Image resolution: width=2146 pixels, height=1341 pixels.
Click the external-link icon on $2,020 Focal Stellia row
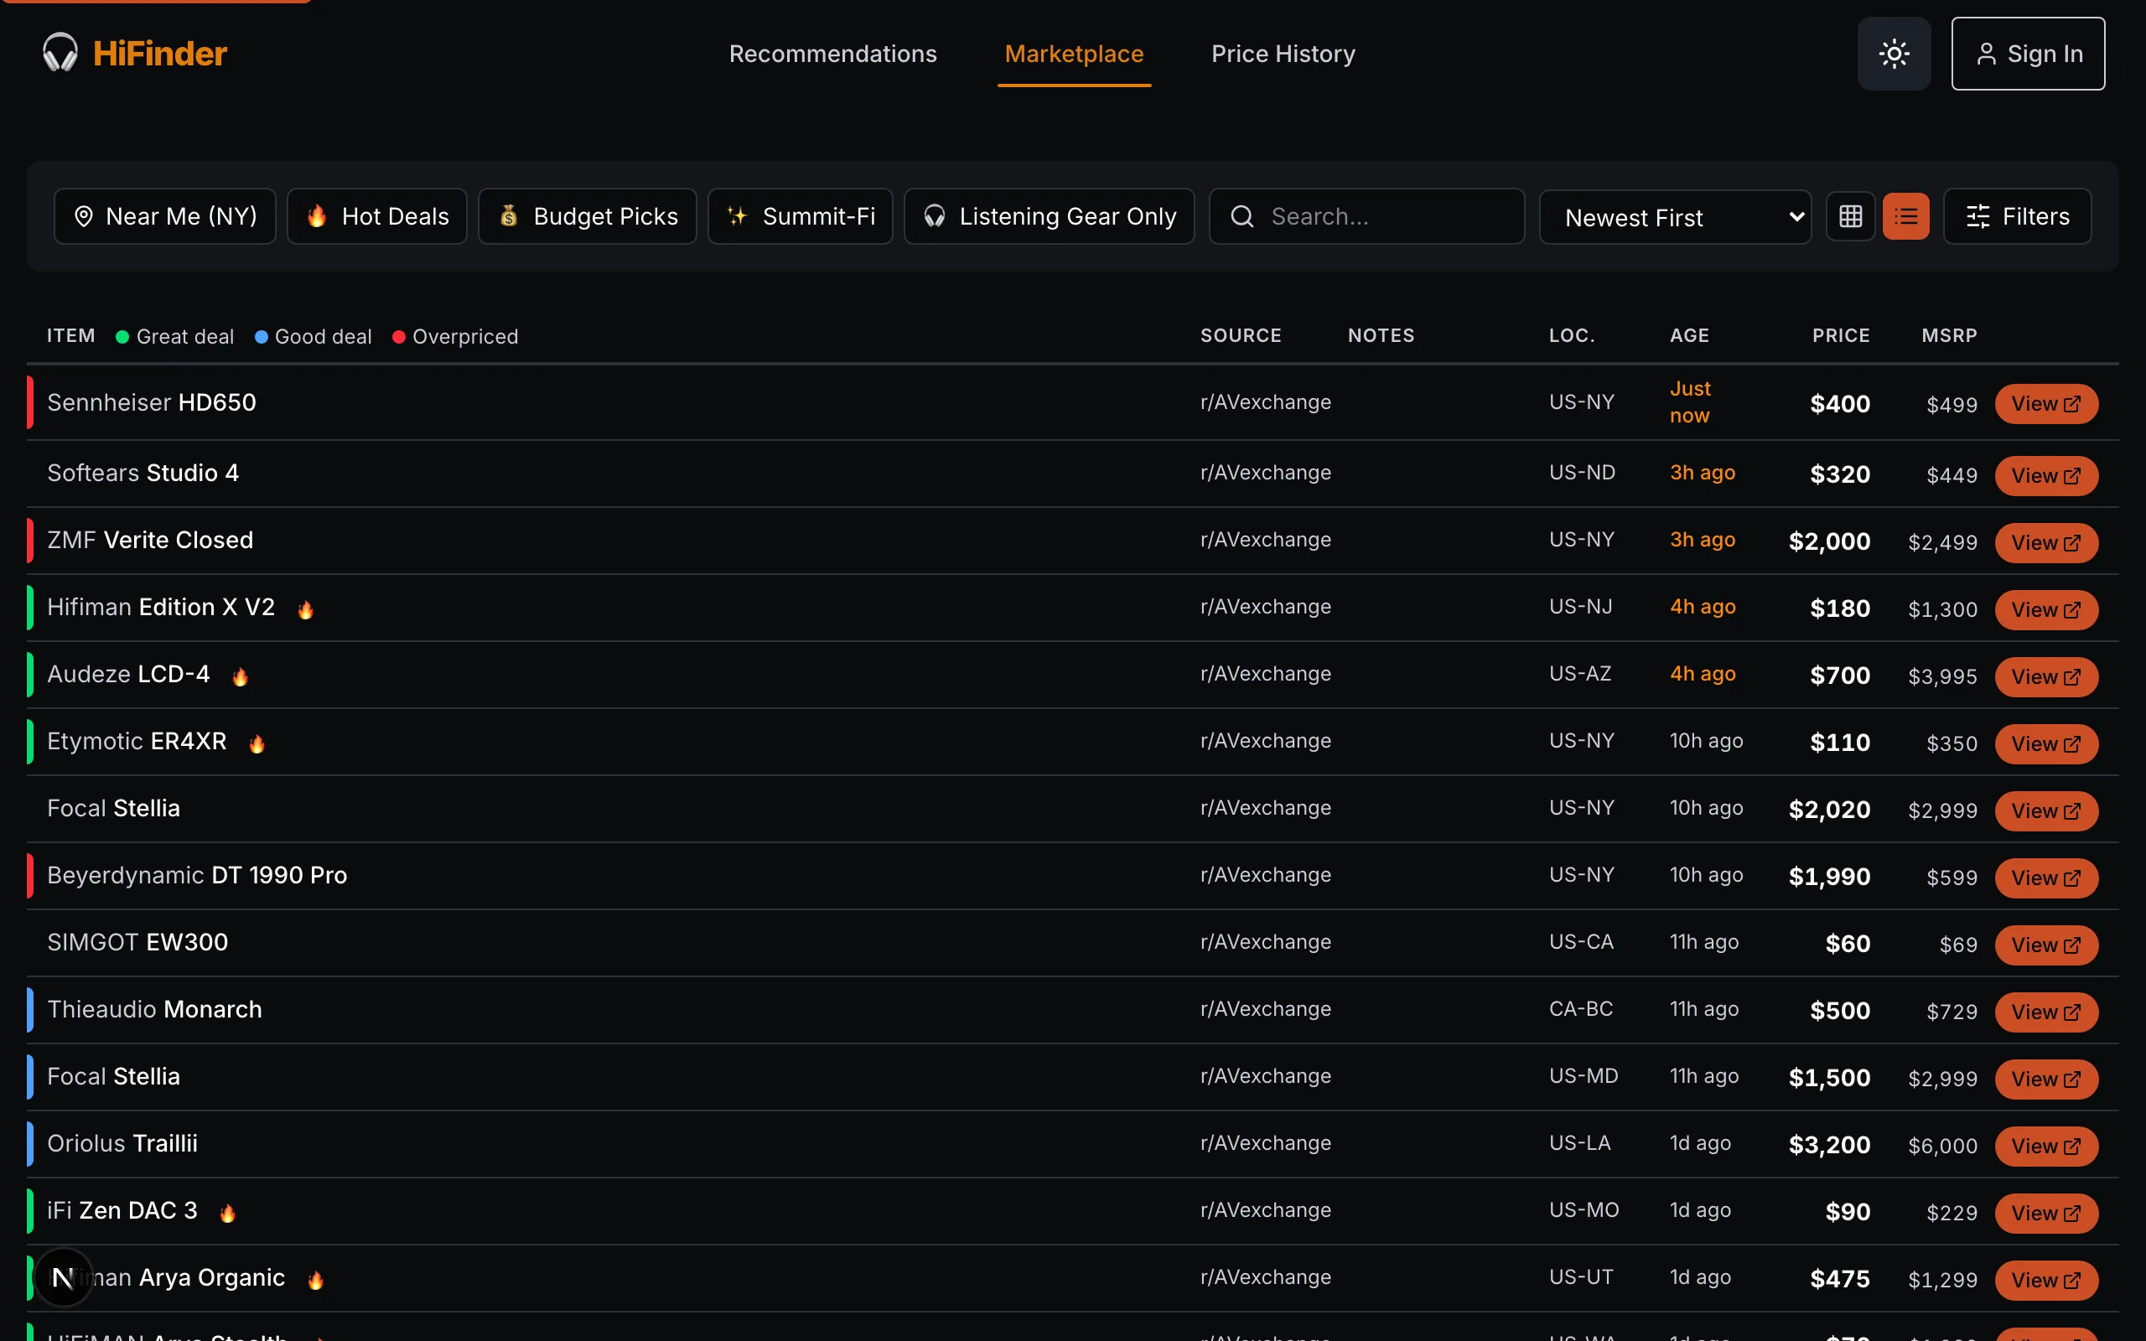[x=2071, y=811]
